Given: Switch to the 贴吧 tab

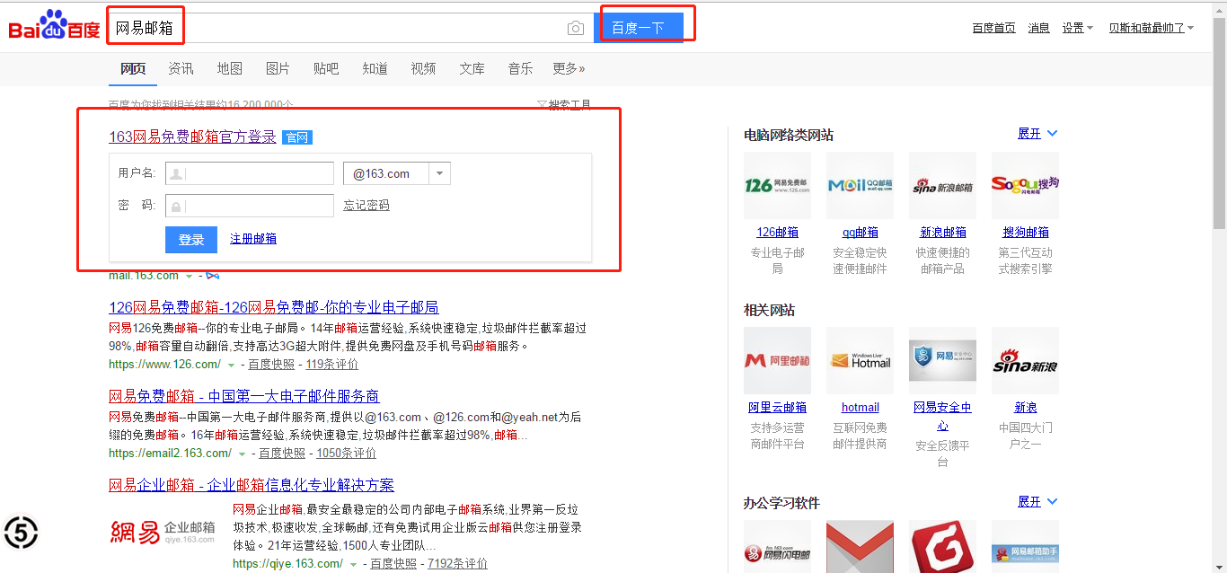Looking at the screenshot, I should coord(326,68).
